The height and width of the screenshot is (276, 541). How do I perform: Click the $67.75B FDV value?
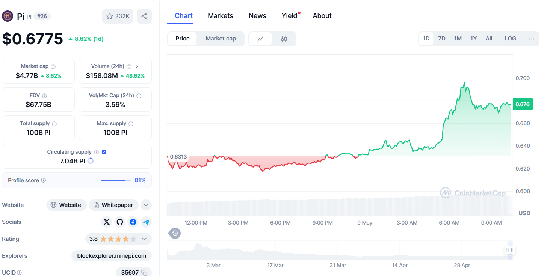coord(38,104)
